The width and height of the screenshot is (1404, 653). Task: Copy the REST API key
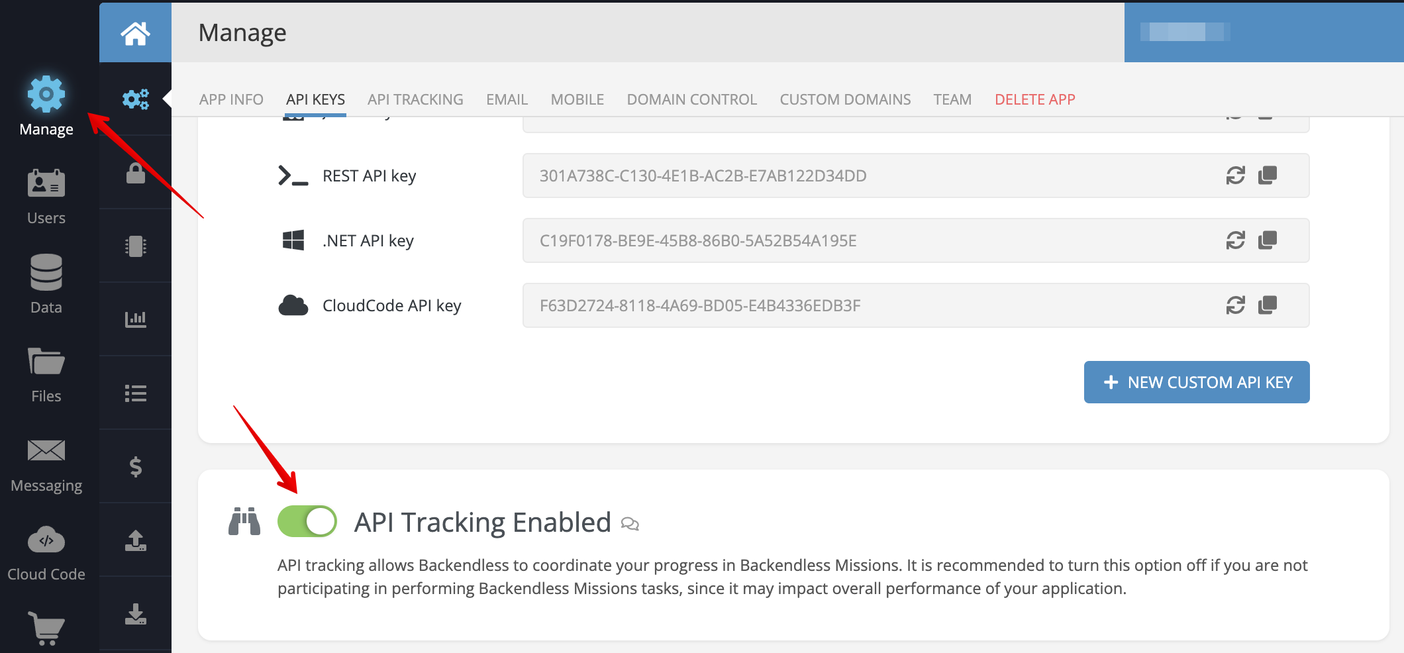[1268, 176]
